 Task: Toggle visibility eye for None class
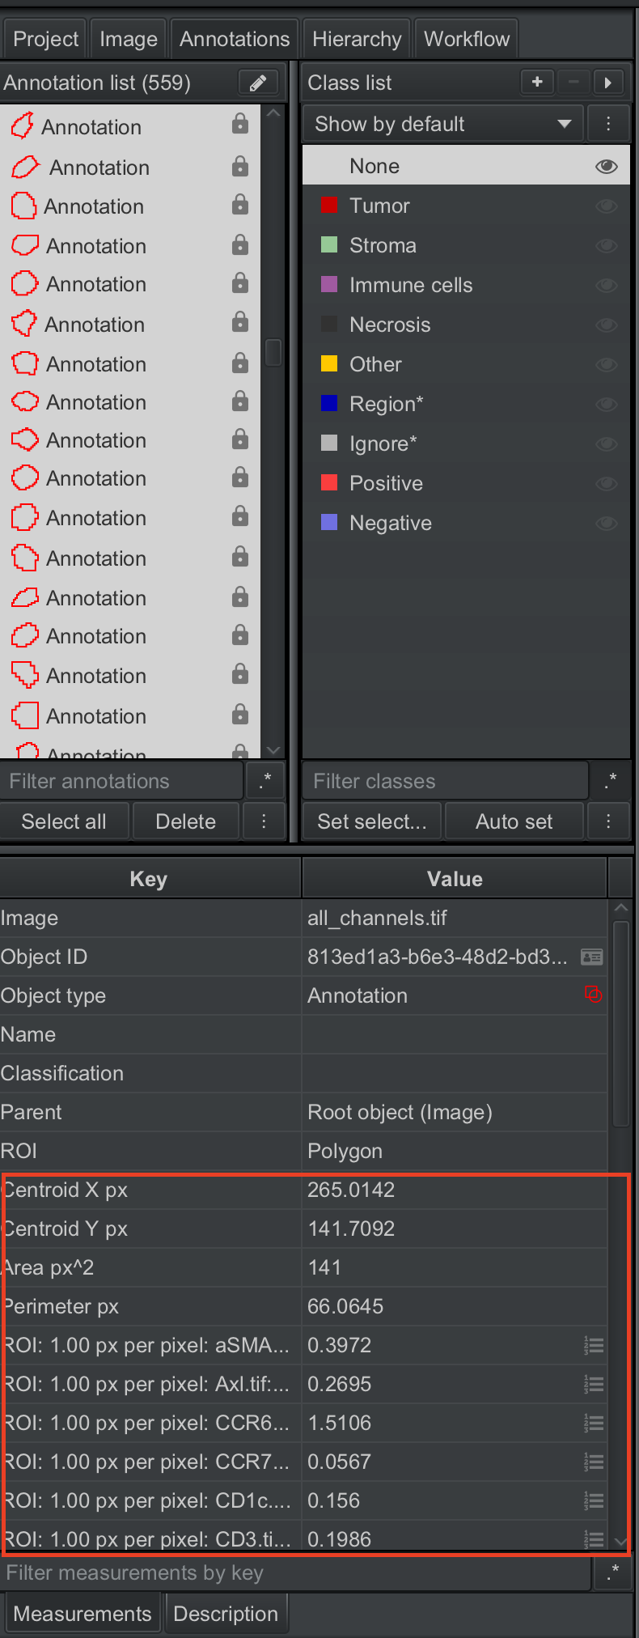pos(606,166)
